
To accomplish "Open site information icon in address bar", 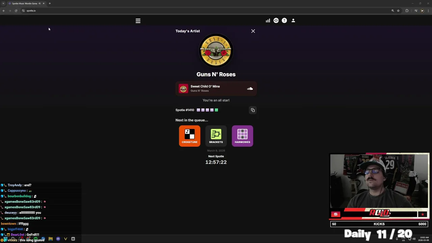I will (x=23, y=11).
